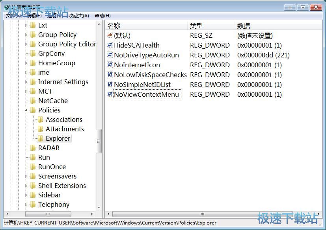Click the ime folder icon
The height and width of the screenshot is (230, 326).
coord(33,72)
